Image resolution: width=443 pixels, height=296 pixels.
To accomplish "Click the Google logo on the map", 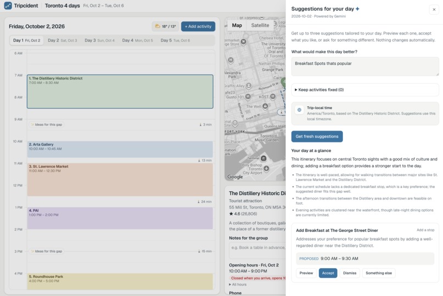I will pos(235,177).
